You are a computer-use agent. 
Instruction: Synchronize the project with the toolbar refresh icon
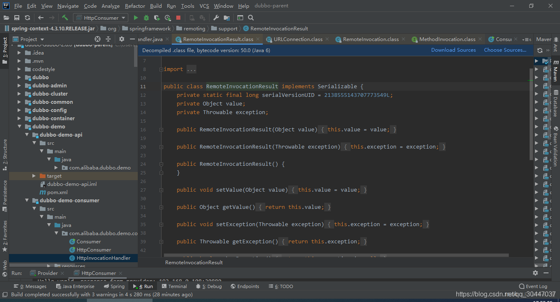tap(27, 18)
